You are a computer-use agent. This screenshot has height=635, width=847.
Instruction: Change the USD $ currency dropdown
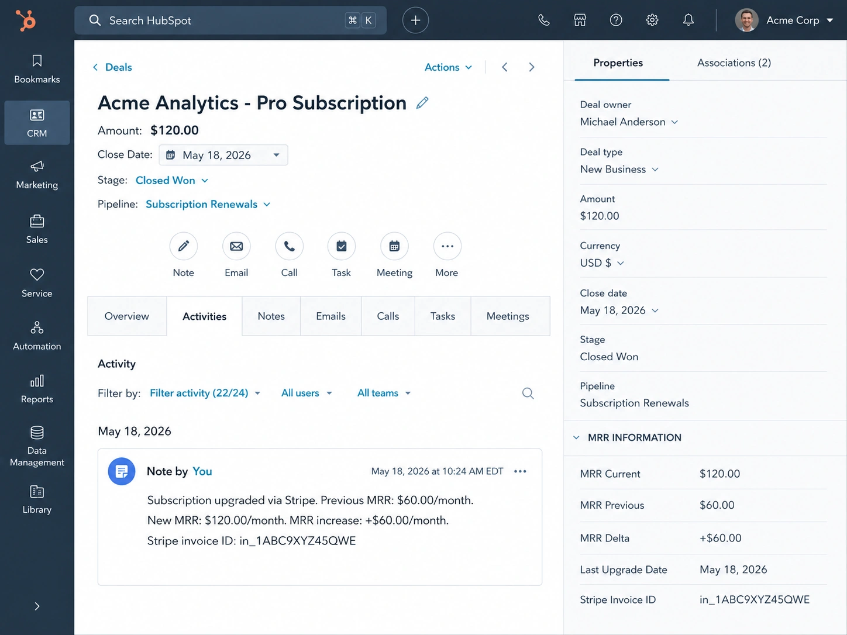(602, 263)
